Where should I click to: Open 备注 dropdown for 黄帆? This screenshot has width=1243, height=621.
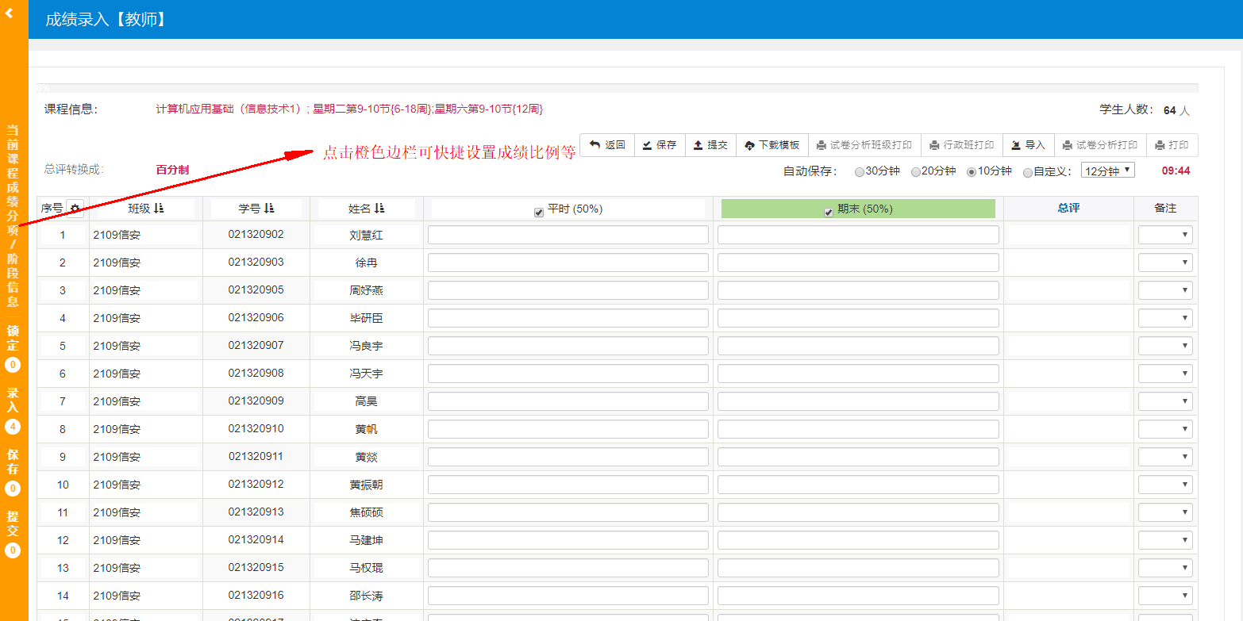[1165, 429]
